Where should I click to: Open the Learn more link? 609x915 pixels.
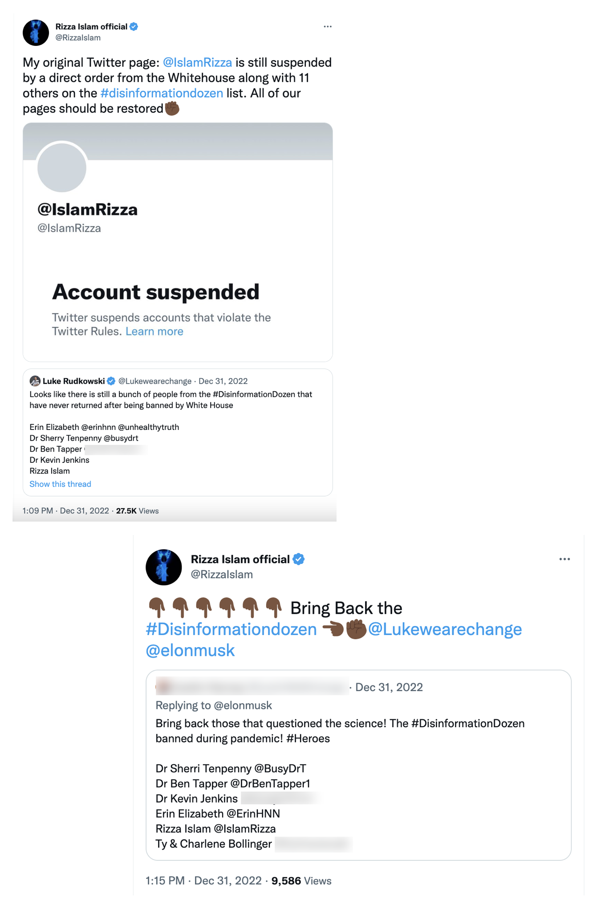tap(154, 331)
